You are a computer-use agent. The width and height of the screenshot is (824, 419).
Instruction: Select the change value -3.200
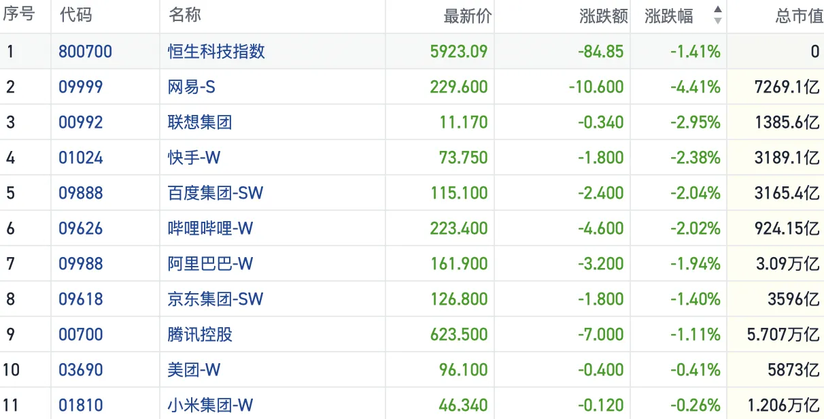pyautogui.click(x=602, y=264)
